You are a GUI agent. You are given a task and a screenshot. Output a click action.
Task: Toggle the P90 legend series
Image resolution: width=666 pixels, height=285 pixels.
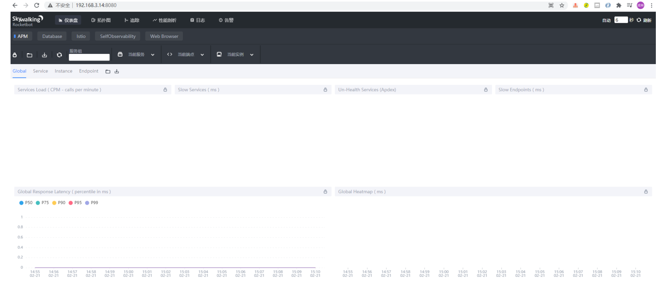(x=59, y=203)
